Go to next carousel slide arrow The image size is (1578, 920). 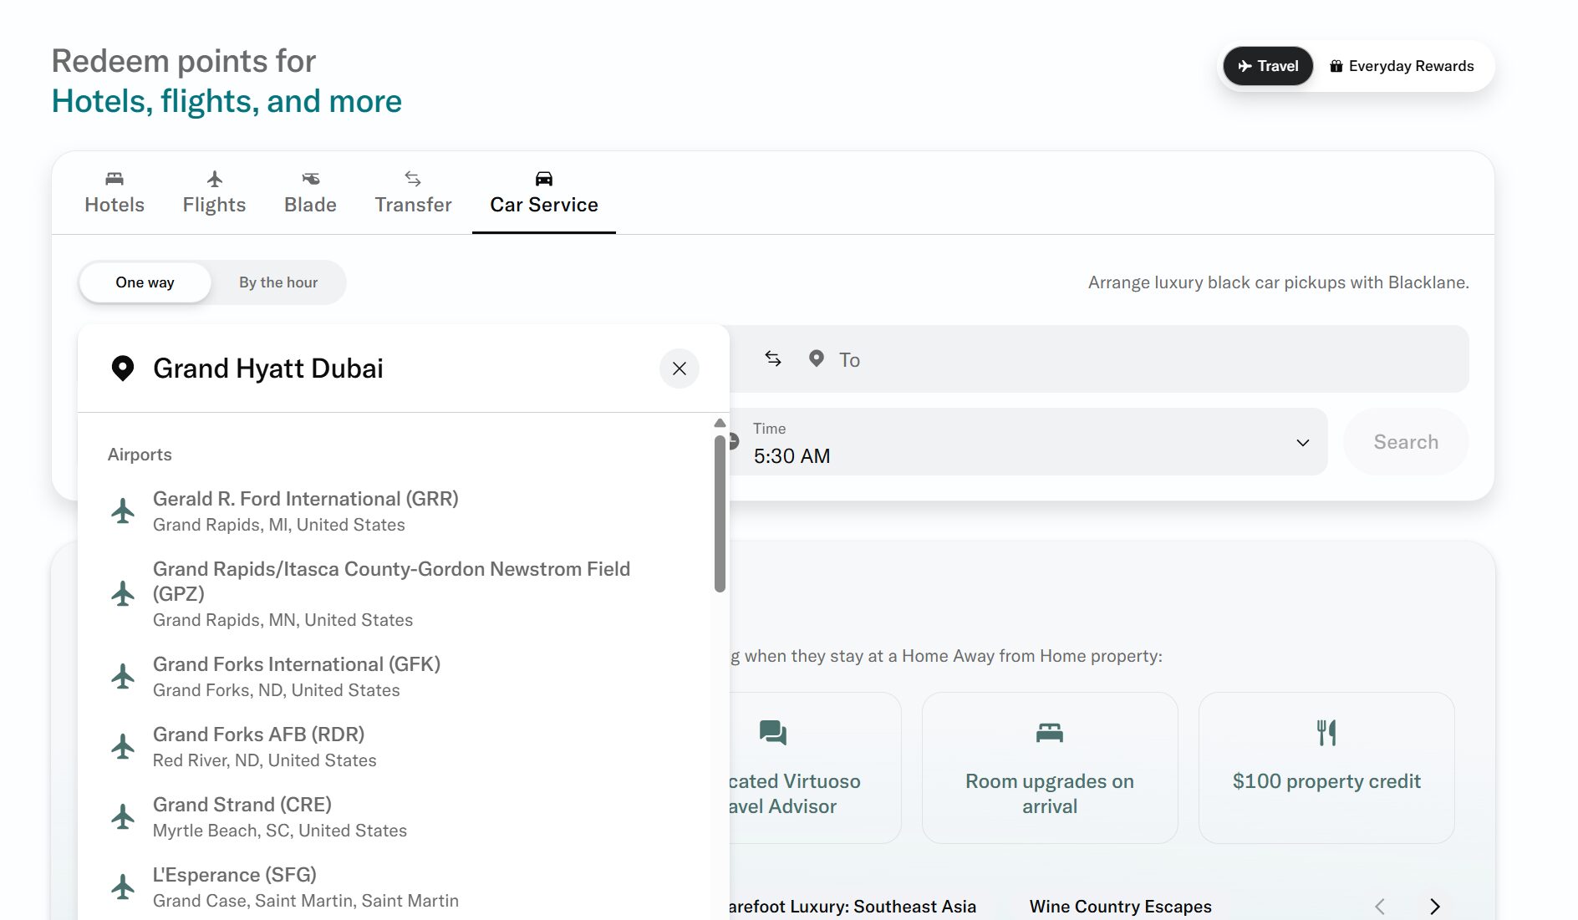tap(1435, 907)
